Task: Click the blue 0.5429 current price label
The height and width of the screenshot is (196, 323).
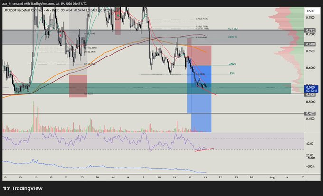Action: point(312,89)
